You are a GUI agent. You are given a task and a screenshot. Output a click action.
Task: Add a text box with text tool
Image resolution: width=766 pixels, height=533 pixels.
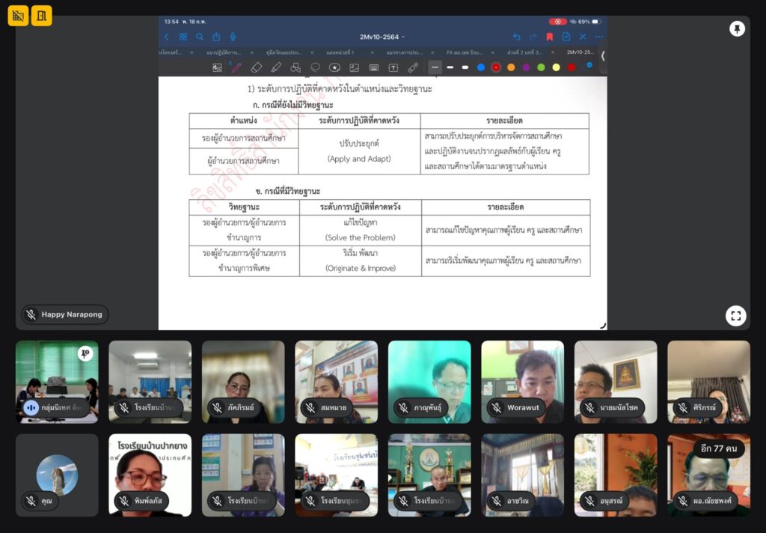[x=393, y=67]
